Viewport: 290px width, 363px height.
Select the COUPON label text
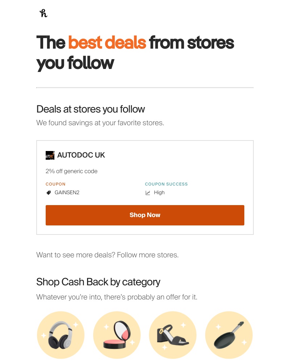(x=55, y=184)
